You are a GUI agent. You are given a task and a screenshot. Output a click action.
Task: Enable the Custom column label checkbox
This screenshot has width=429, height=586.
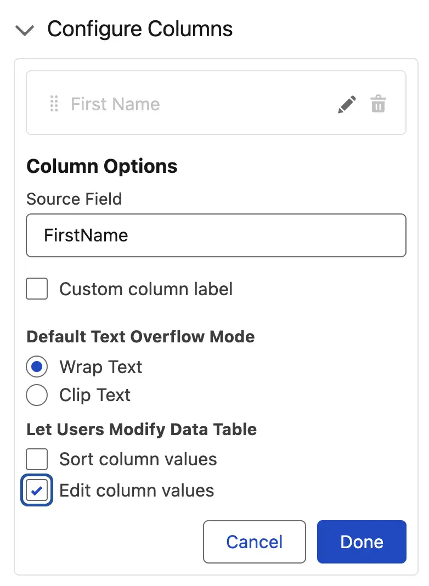(x=37, y=289)
